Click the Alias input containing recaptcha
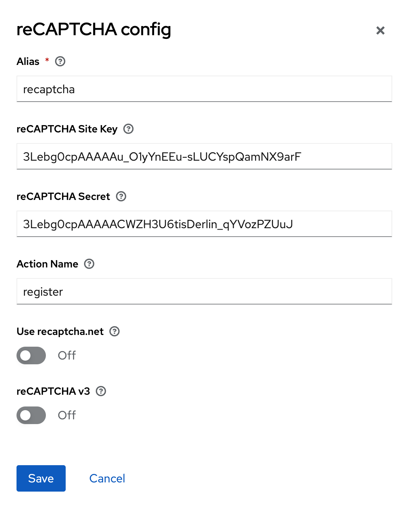This screenshot has height=507, width=408. coord(204,89)
